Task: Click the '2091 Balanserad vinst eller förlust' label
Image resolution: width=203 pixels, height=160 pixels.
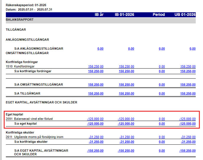Action: (x=29, y=119)
